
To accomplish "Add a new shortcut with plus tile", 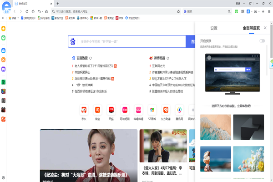I will click(193, 110).
